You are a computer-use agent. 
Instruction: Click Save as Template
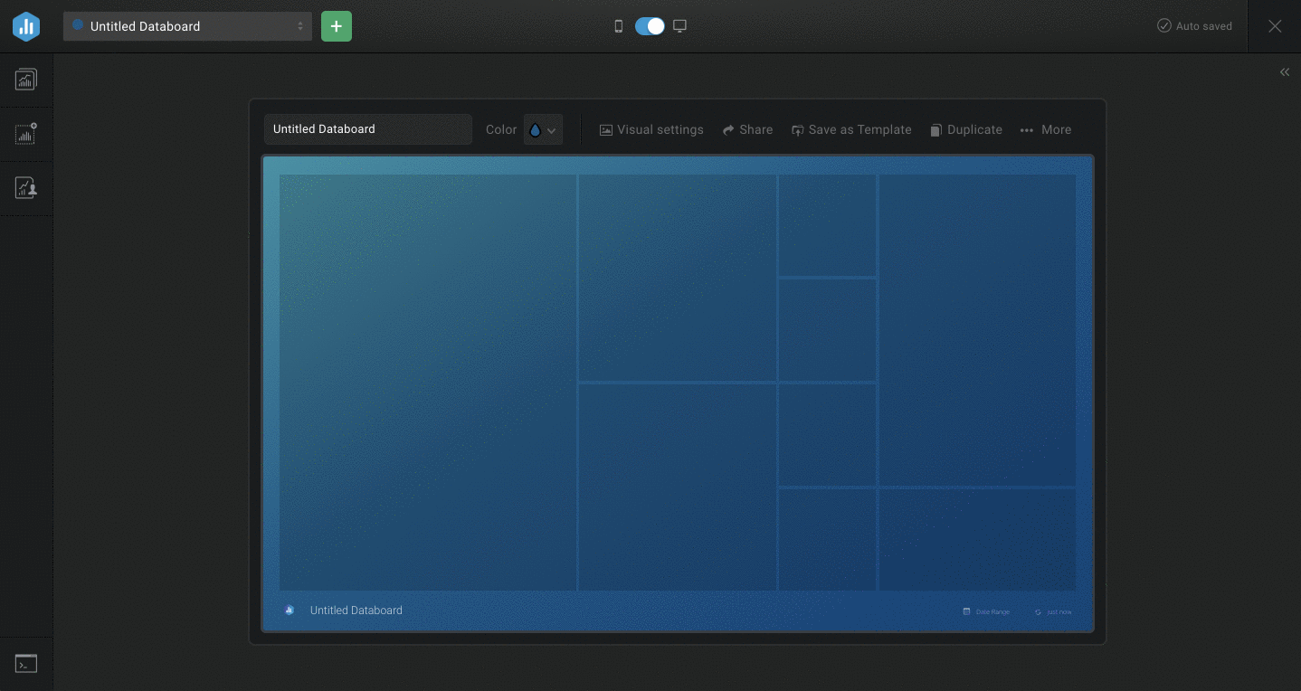pyautogui.click(x=851, y=130)
